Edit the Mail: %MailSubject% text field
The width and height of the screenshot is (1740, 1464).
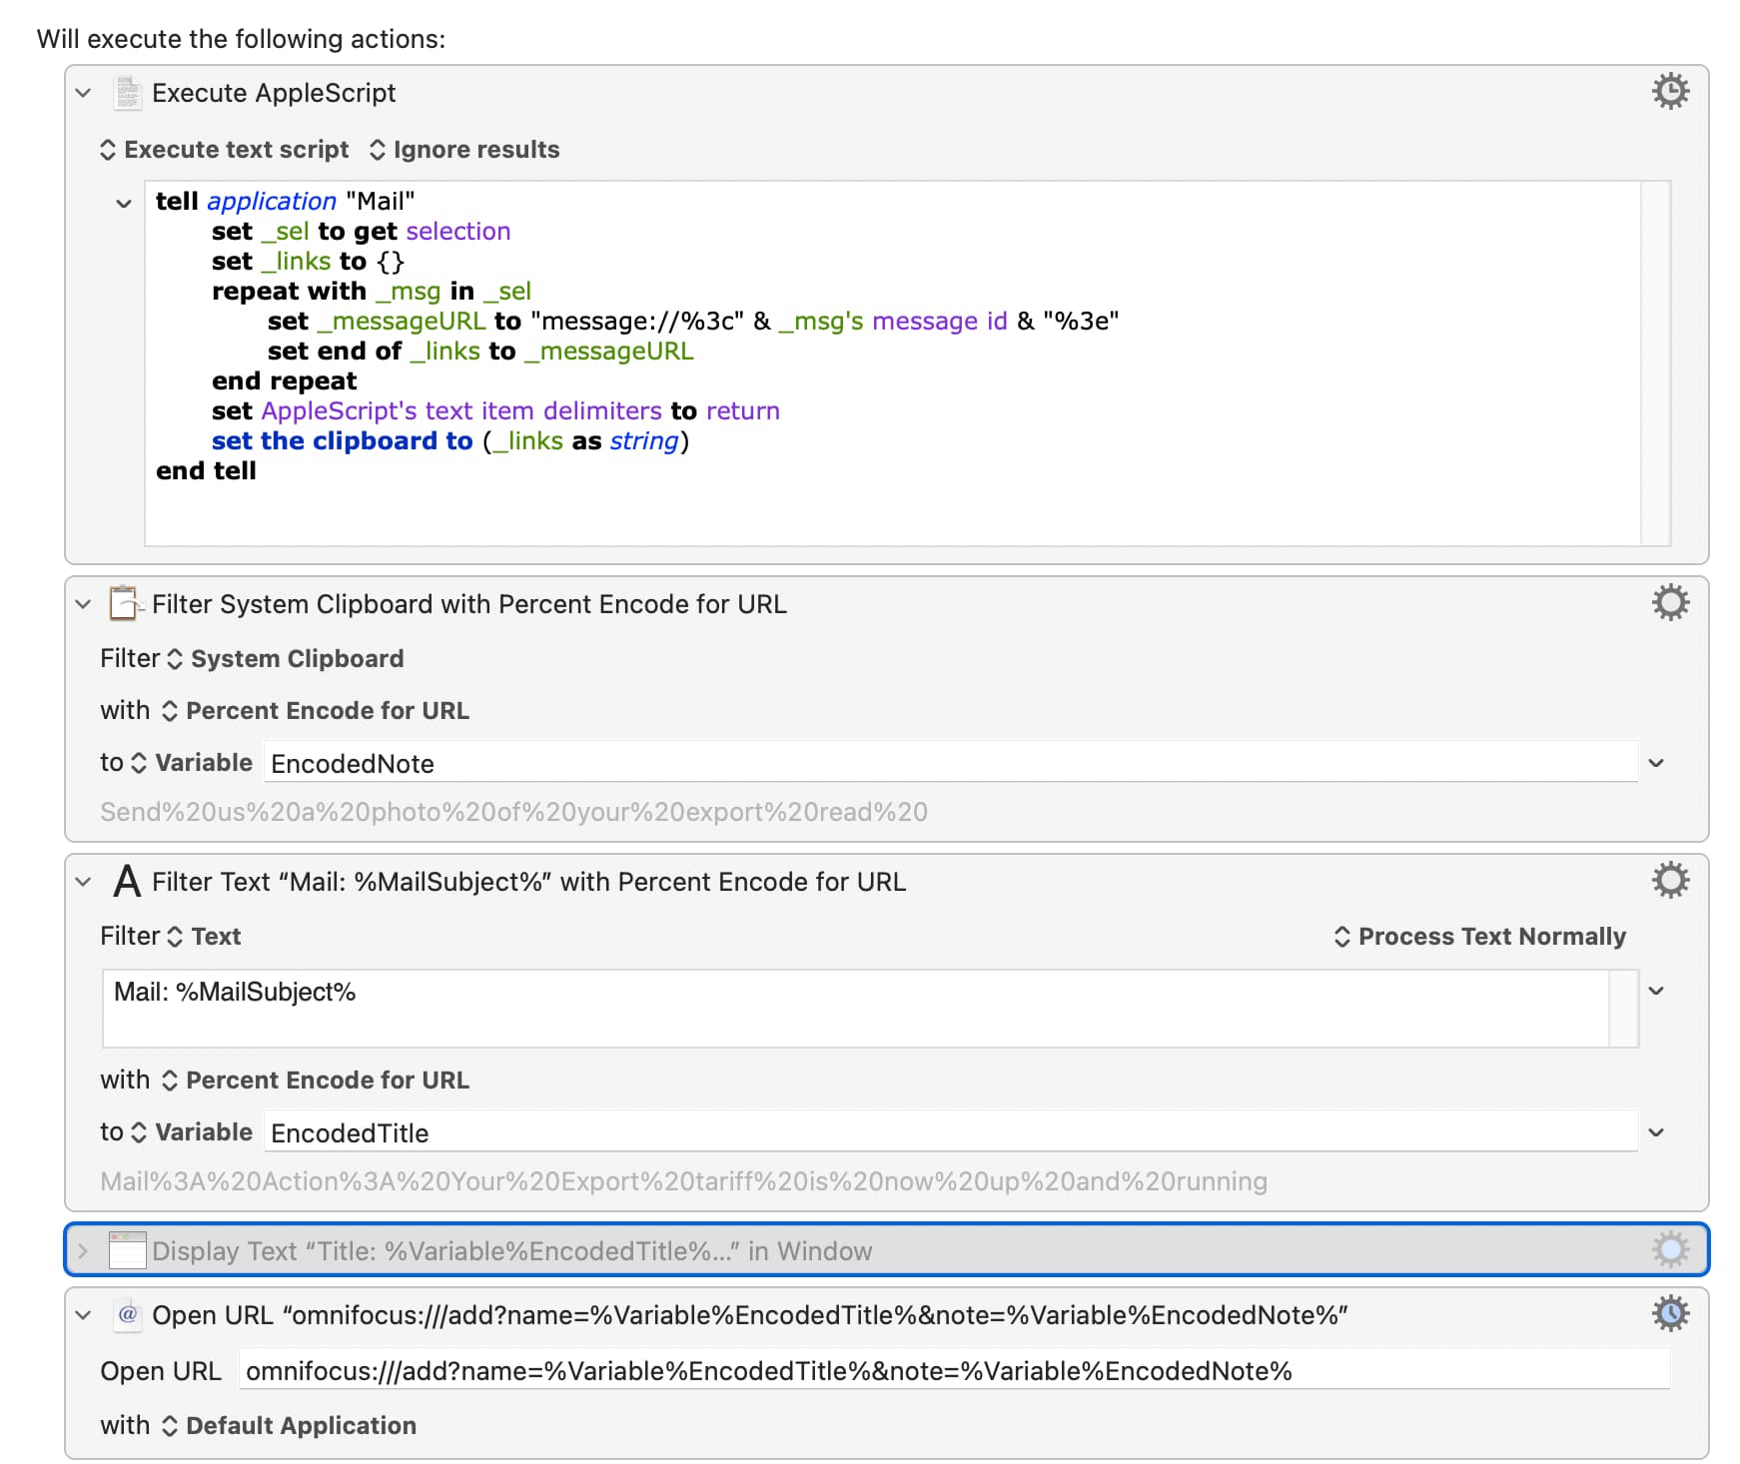[856, 1009]
